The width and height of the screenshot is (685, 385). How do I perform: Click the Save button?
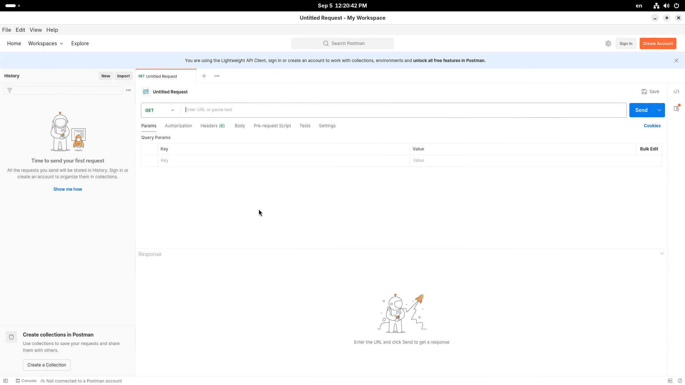click(650, 92)
